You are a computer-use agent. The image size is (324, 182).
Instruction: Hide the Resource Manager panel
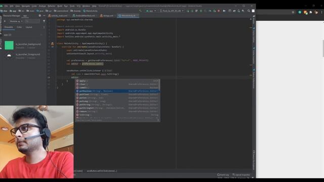point(44,16)
